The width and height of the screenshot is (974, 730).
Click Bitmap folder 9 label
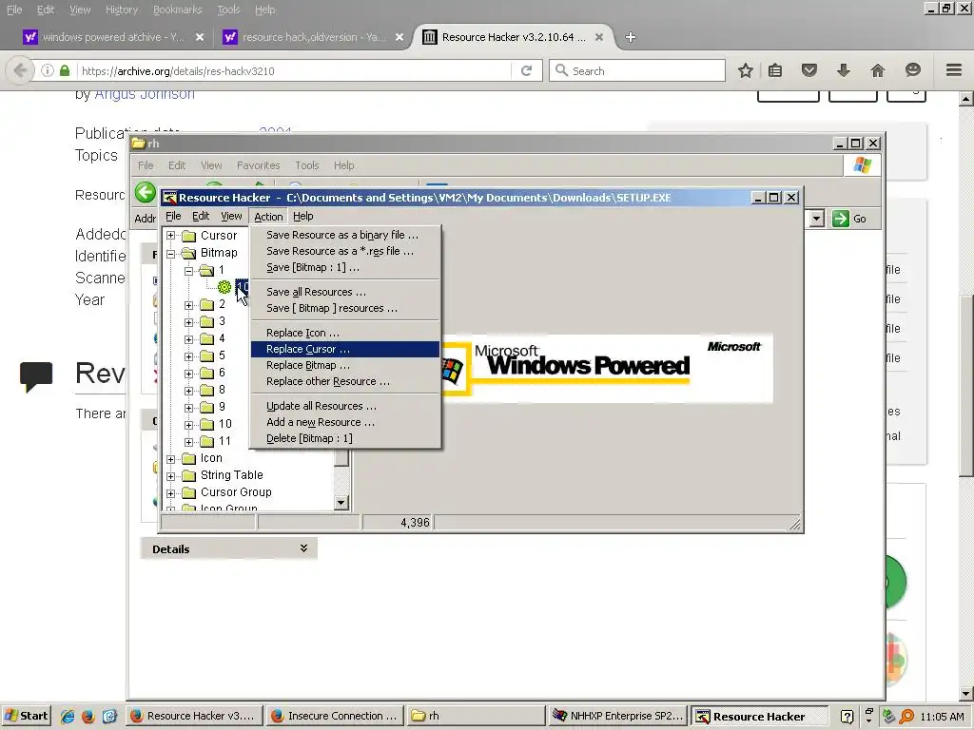222,407
